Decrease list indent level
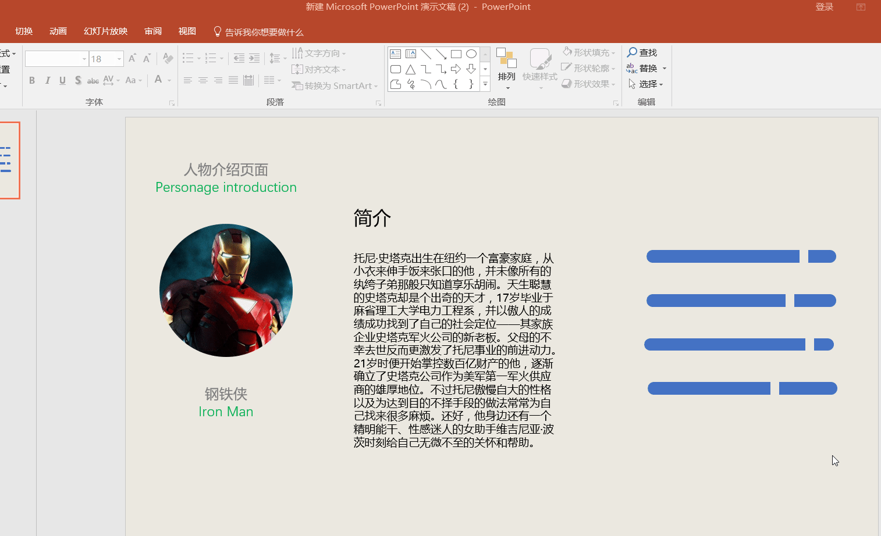 [x=239, y=58]
